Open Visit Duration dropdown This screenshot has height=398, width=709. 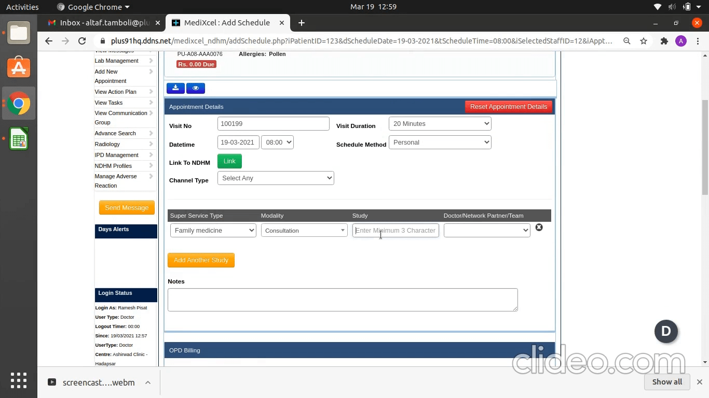tap(440, 124)
